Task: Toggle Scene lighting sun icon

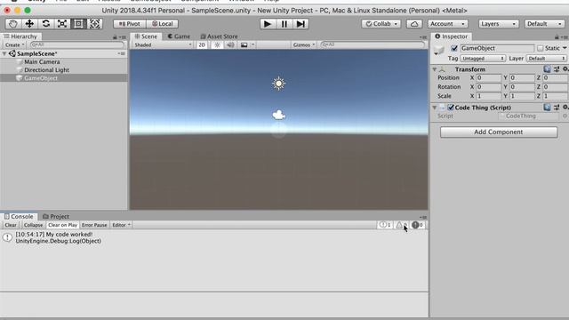Action: [217, 45]
